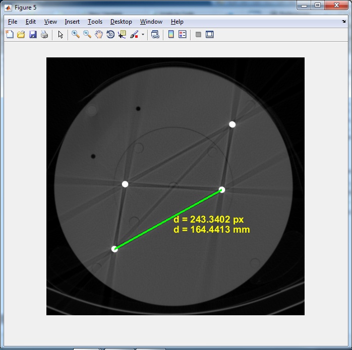Click the Show Plot Tools and Dock button
The height and width of the screenshot is (350, 352).
pos(210,35)
